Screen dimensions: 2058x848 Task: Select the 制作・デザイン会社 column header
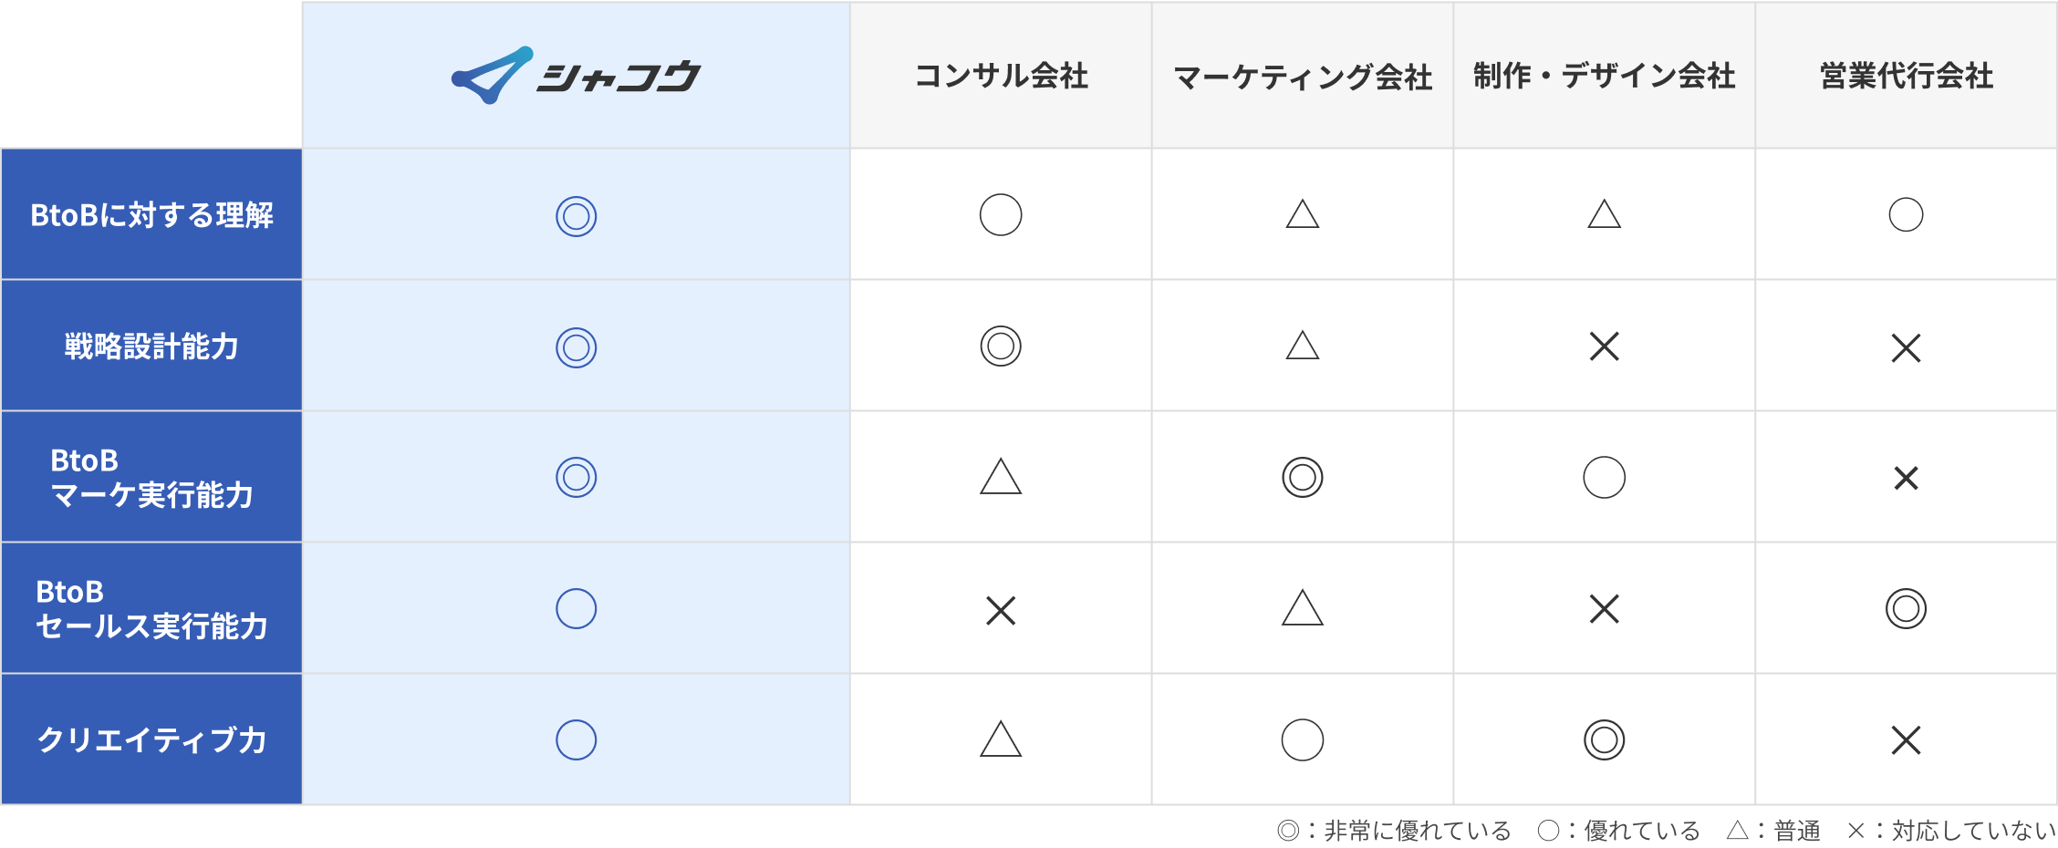[1605, 76]
